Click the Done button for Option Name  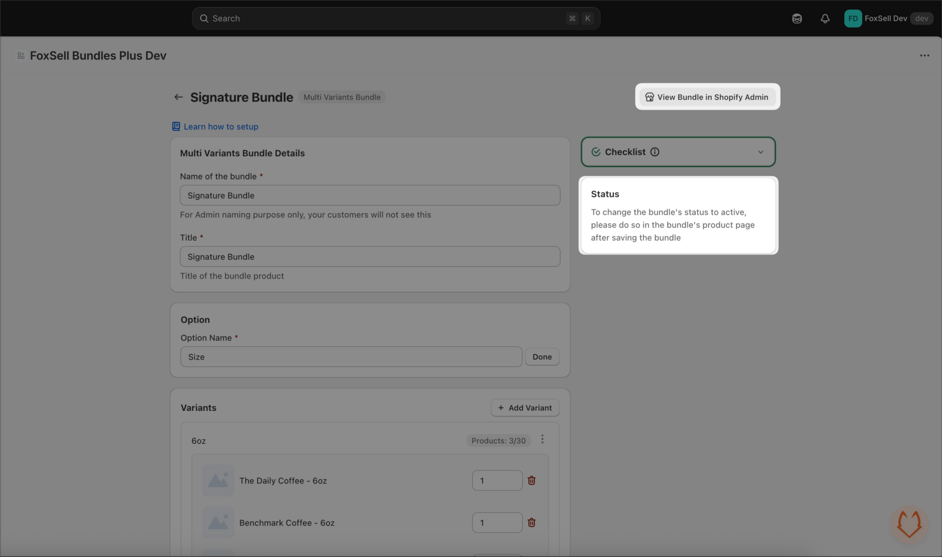[542, 356]
